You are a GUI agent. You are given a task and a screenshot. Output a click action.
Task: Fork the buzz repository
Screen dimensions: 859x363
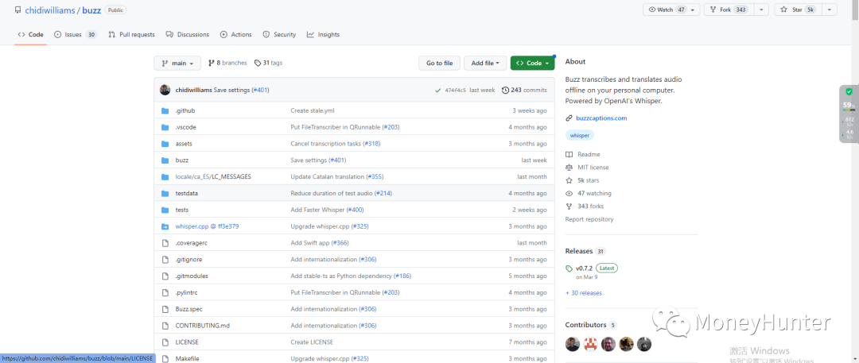pyautogui.click(x=729, y=10)
